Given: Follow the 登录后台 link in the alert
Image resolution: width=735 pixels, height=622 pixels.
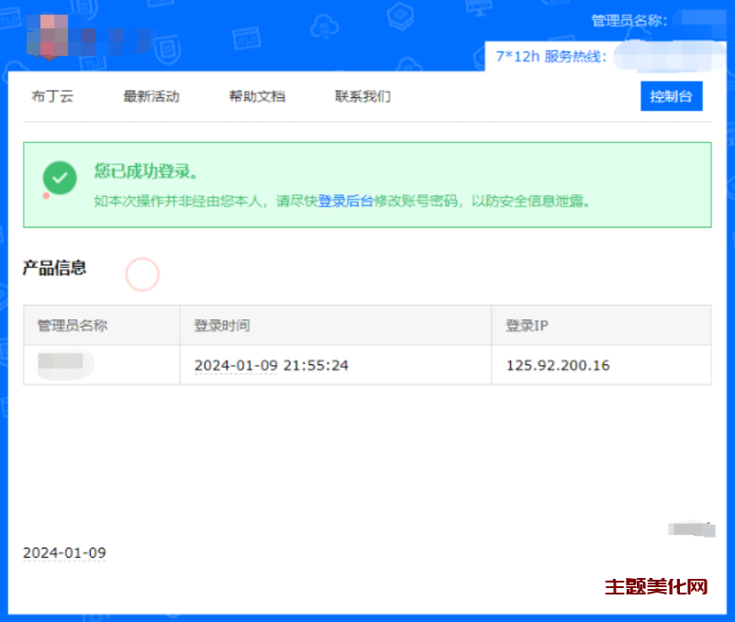Looking at the screenshot, I should tap(345, 201).
